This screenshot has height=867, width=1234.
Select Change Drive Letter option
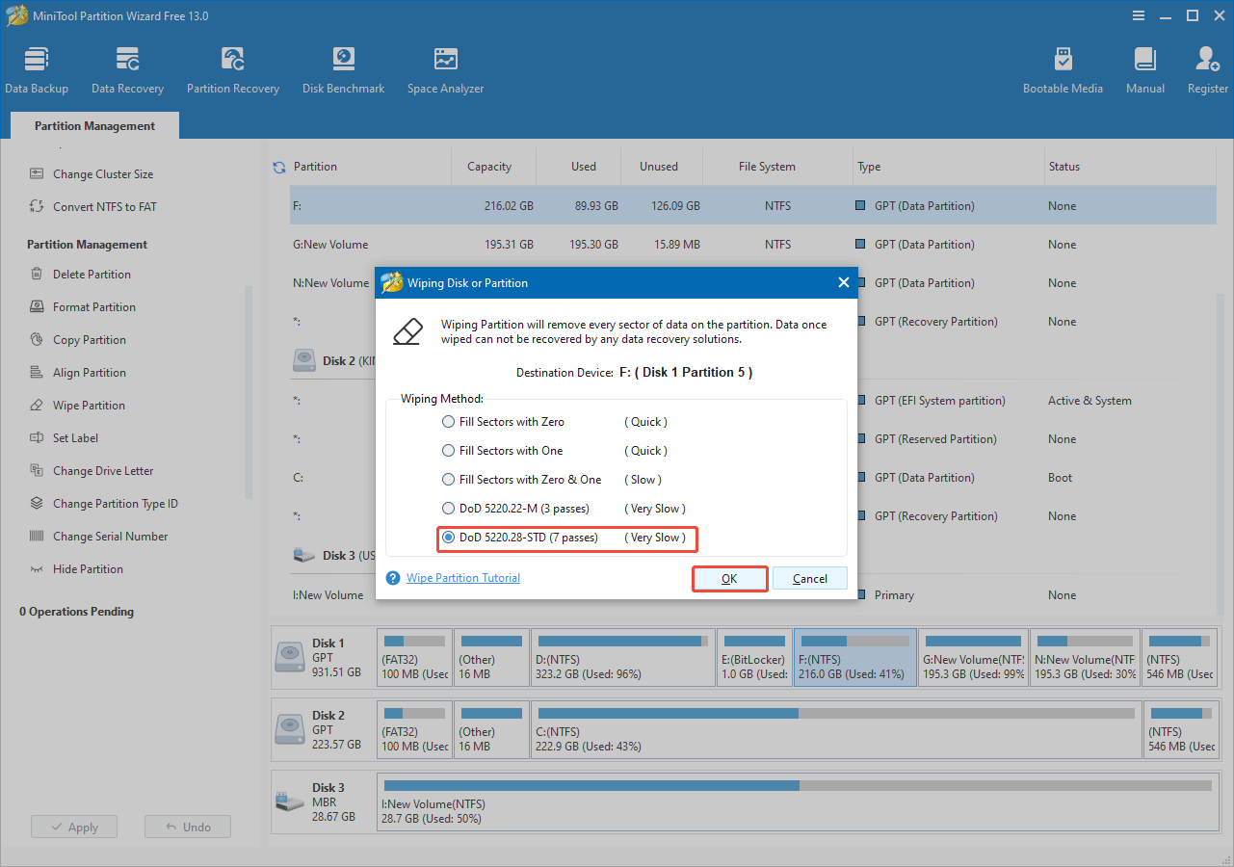tap(101, 470)
